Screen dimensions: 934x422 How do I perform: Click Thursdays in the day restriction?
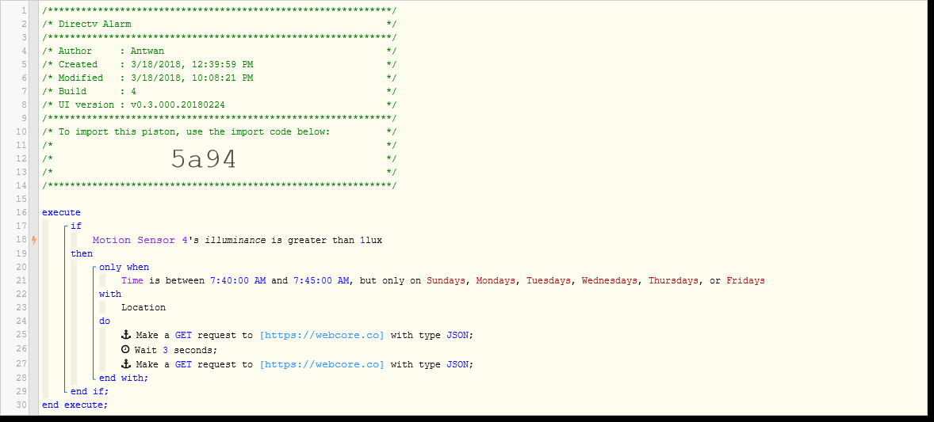click(x=673, y=280)
